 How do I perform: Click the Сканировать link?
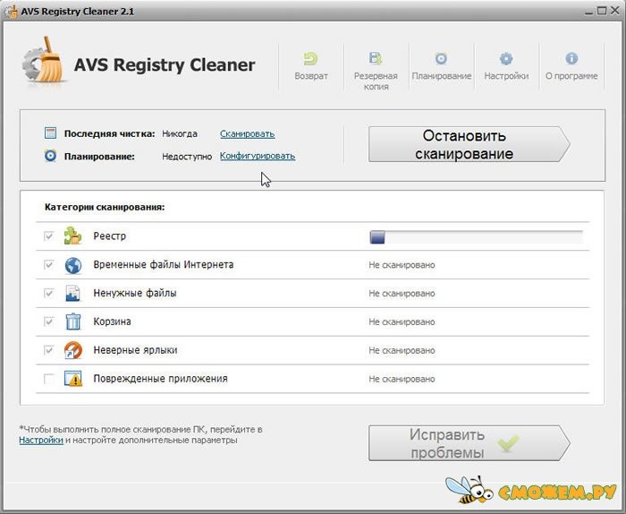coord(247,134)
